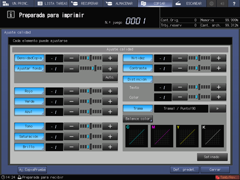240x180 pixels.
Task: Tap the speaker sound icon in top bar
Action: coord(222,3)
